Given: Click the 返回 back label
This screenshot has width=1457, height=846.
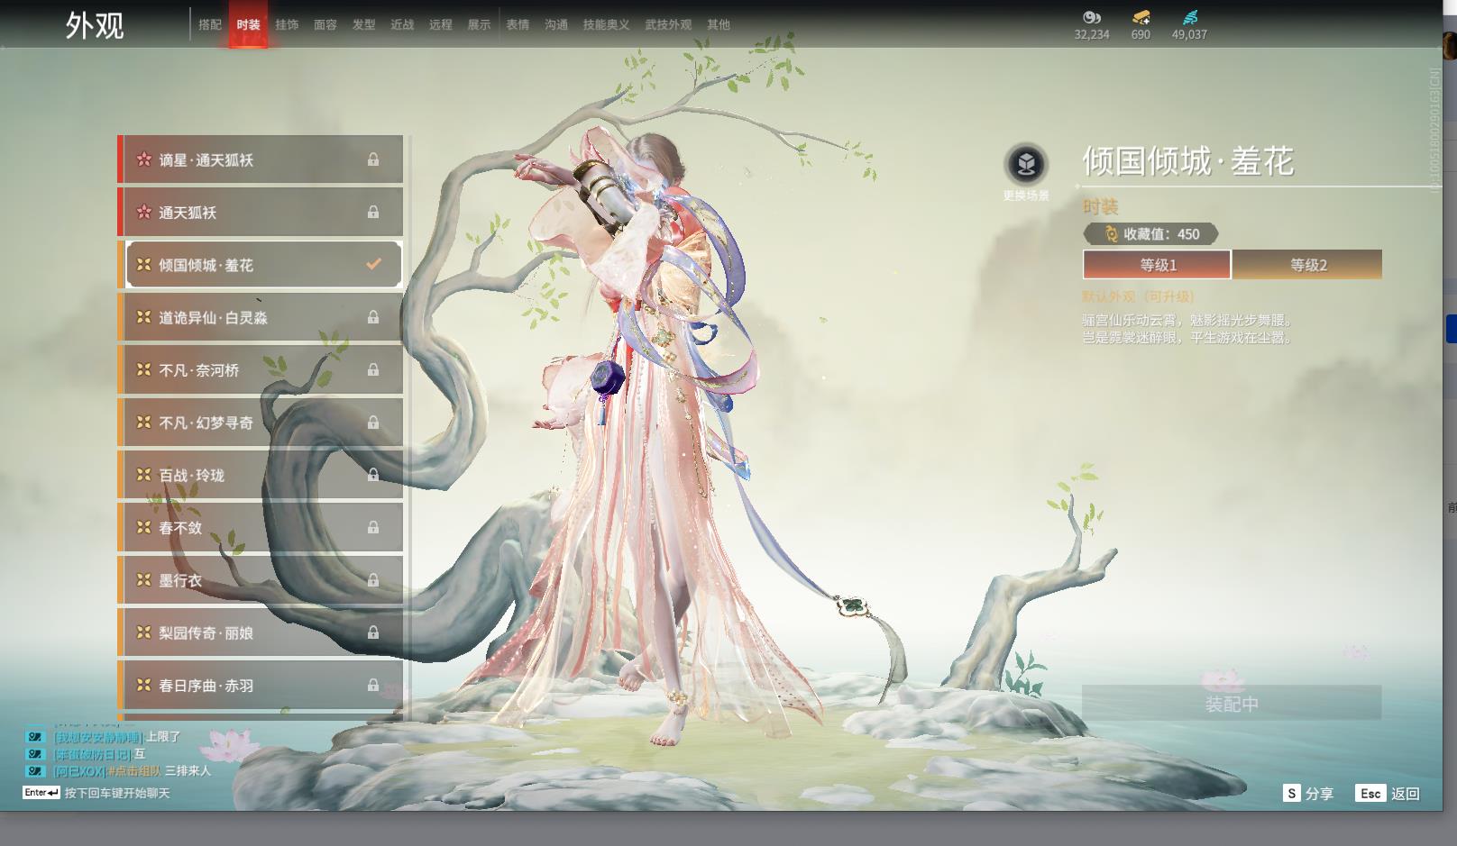Looking at the screenshot, I should tap(1406, 794).
